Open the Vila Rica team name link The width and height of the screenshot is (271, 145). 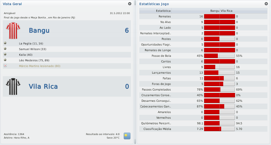43,86
